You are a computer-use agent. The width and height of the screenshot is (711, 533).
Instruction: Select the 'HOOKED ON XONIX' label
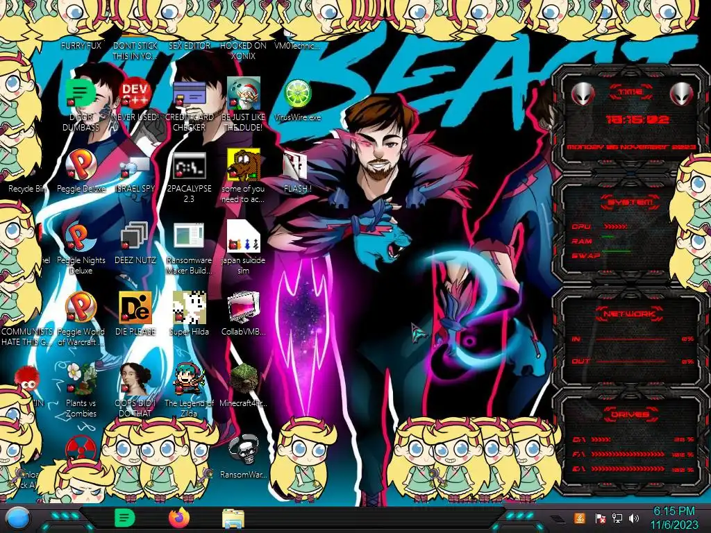243,51
